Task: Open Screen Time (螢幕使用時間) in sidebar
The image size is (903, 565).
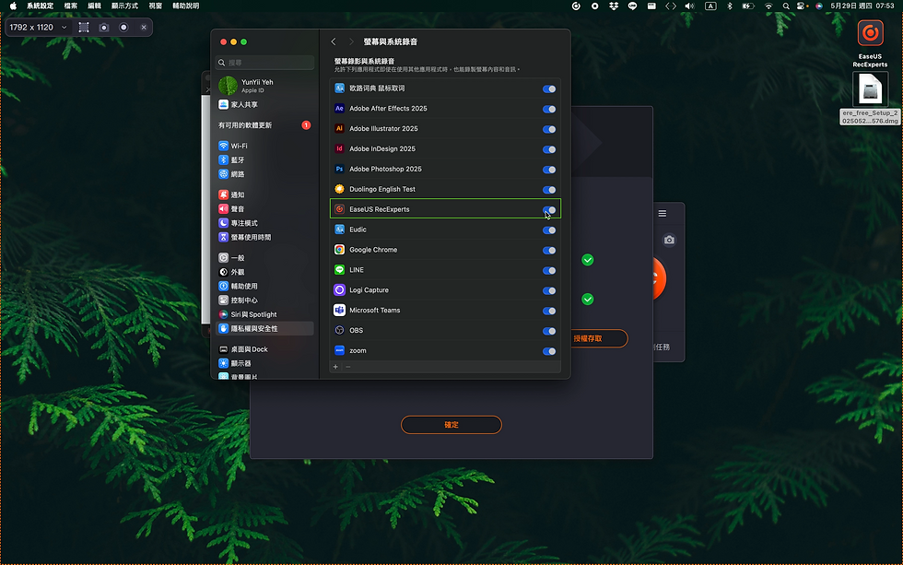Action: tap(265, 237)
